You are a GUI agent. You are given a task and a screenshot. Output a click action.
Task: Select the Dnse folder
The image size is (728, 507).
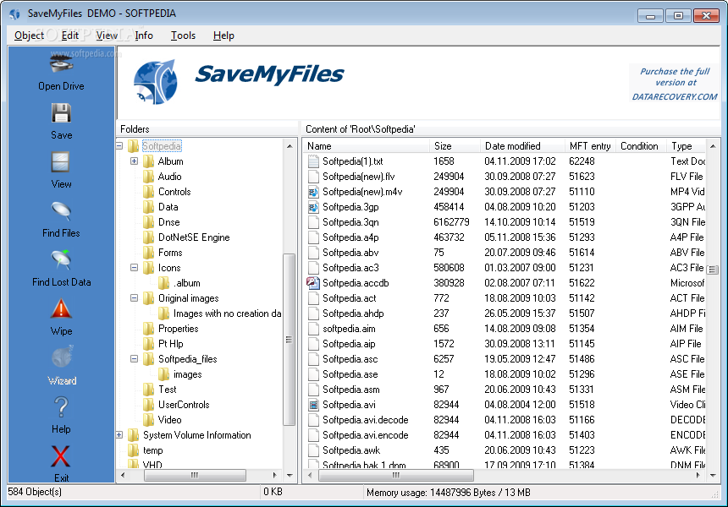pos(168,222)
